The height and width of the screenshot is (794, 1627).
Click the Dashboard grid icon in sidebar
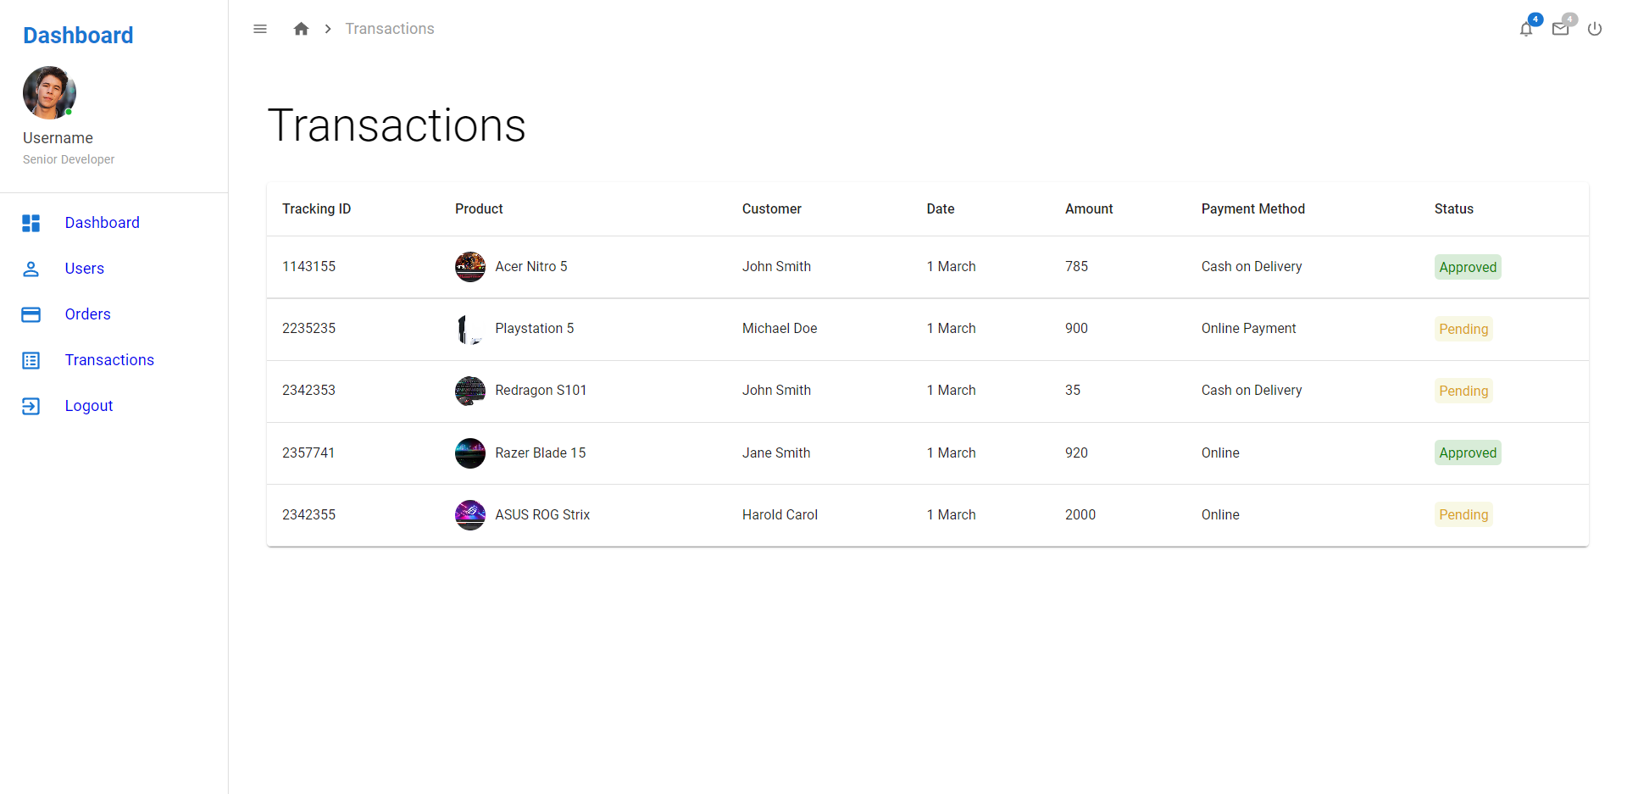tap(31, 223)
